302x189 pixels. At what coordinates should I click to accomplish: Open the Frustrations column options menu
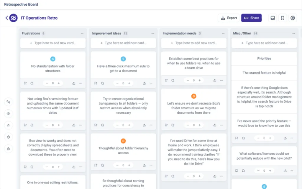pos(82,34)
